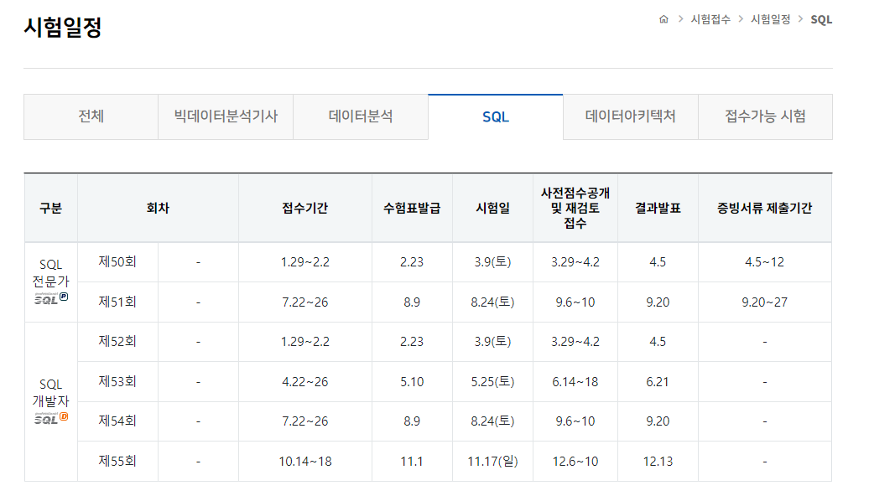
Task: Click the SQL breadcrumb entry
Action: click(820, 19)
